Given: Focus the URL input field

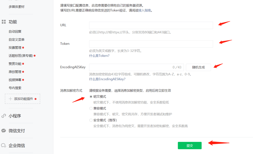Looking at the screenshot, I should pos(151,26).
